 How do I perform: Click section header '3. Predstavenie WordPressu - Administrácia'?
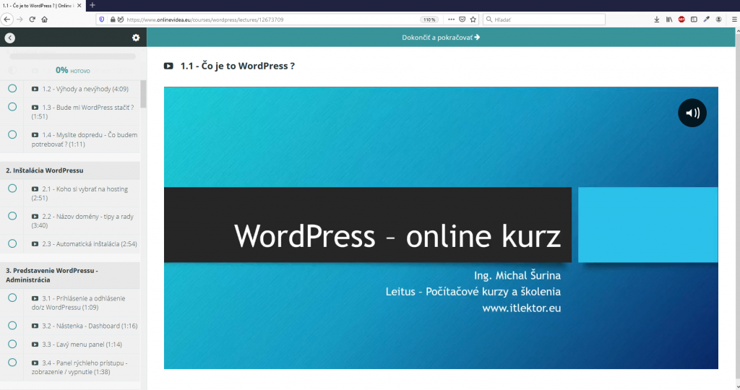pos(70,275)
